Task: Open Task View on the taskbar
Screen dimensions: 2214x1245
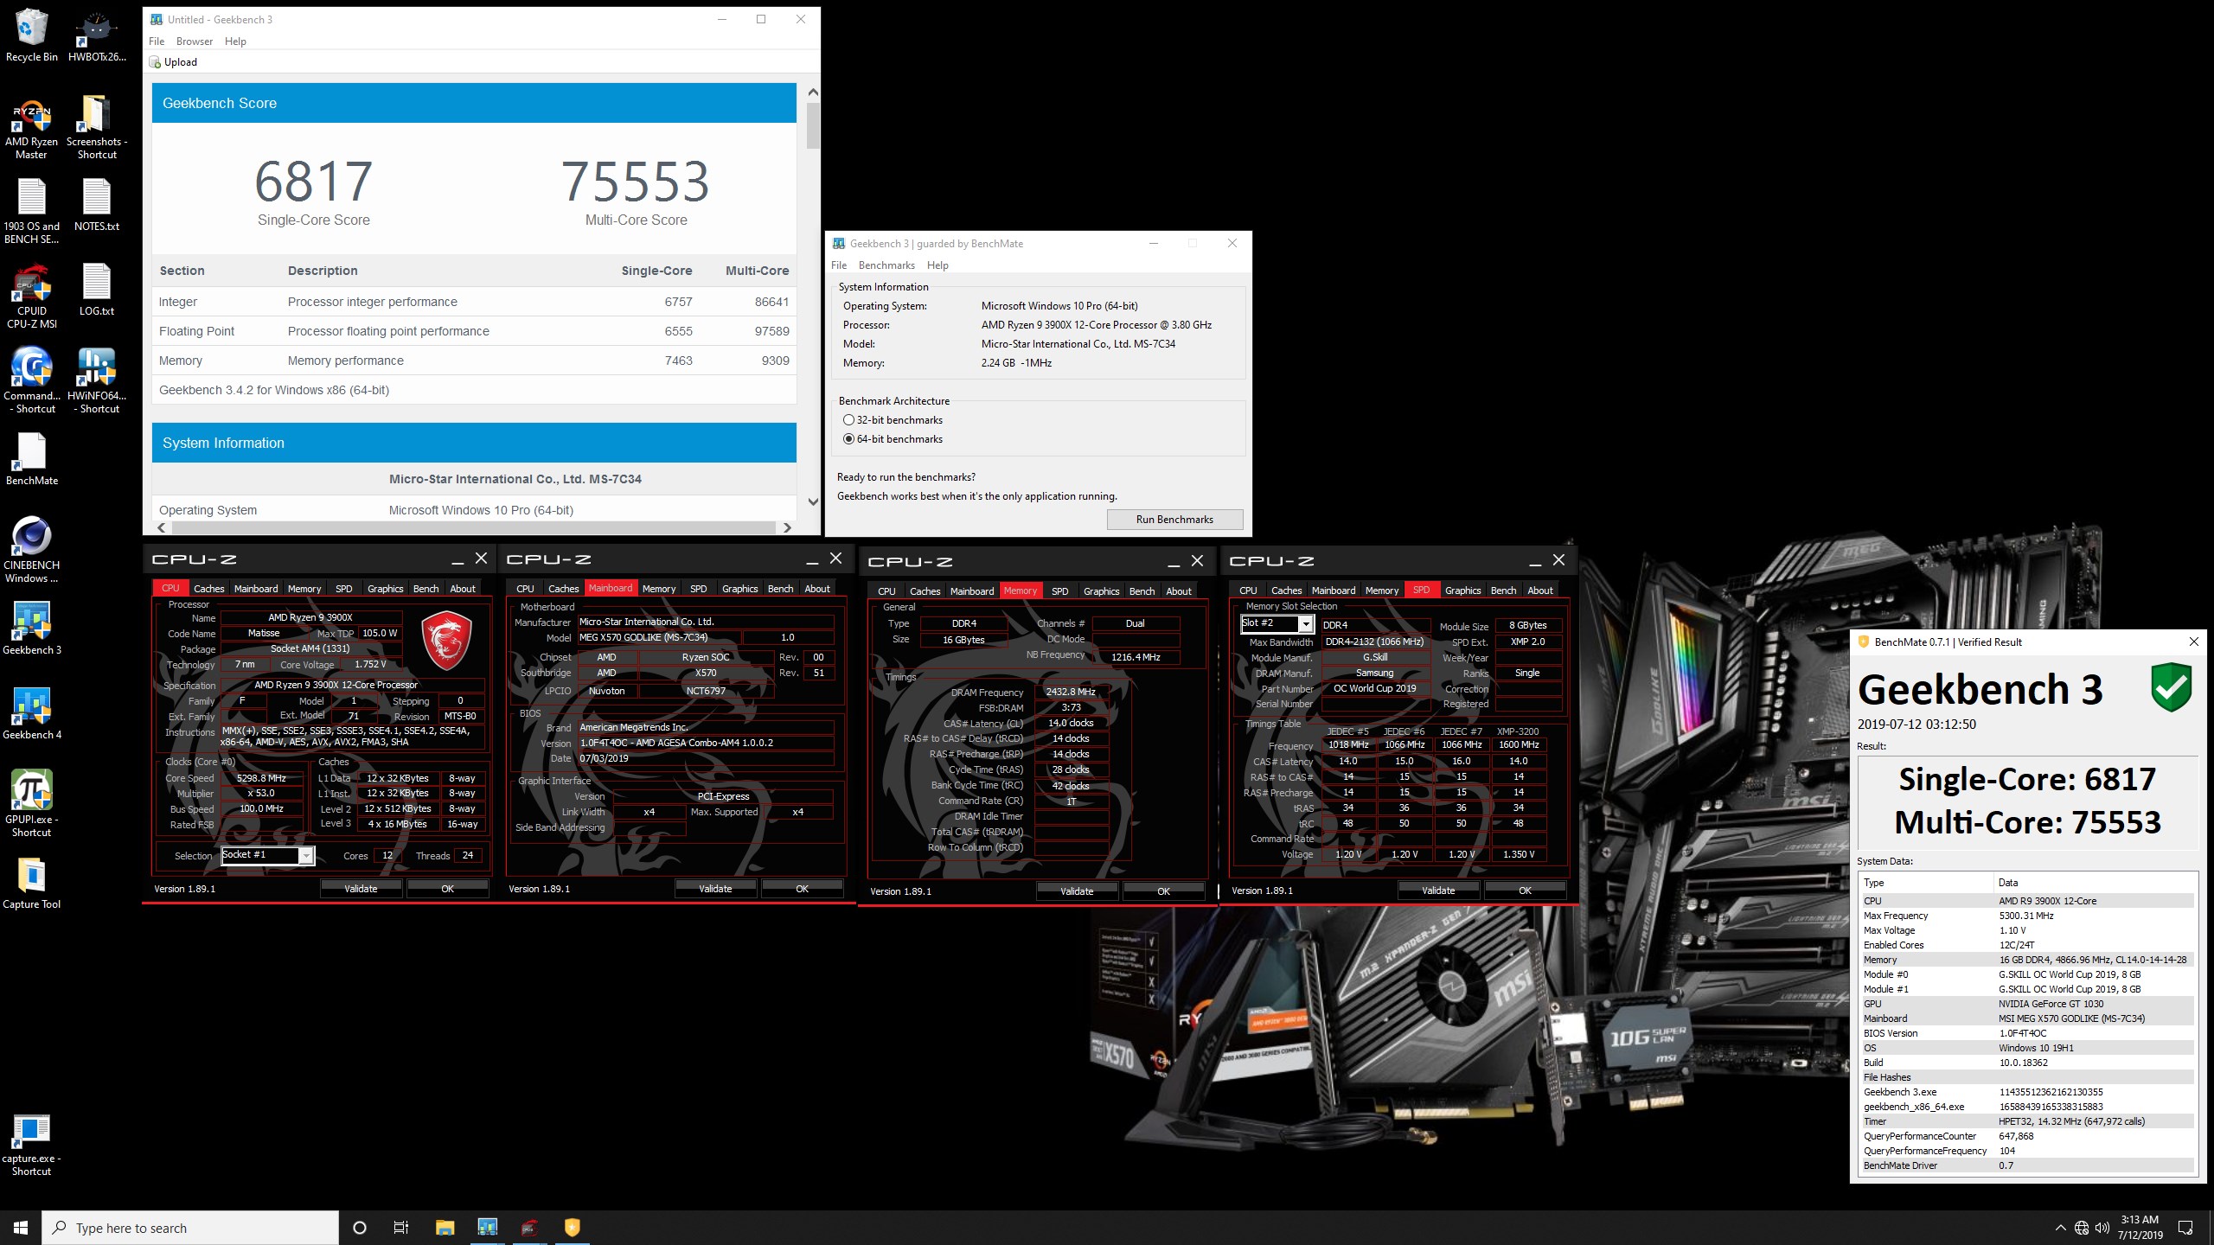Action: click(x=401, y=1228)
